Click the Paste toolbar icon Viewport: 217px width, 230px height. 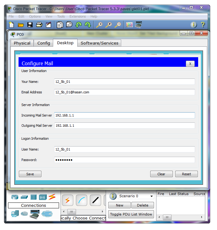[x=69, y=24]
